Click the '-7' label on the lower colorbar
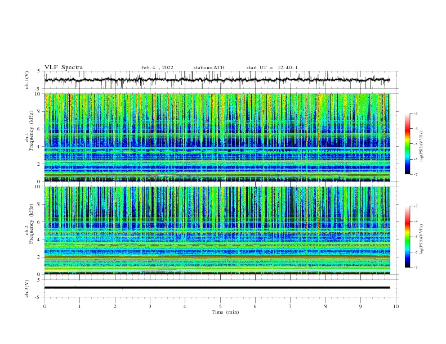 point(415,268)
